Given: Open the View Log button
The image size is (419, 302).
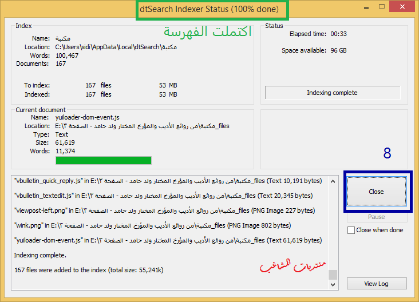Looking at the screenshot, I should 376,284.
